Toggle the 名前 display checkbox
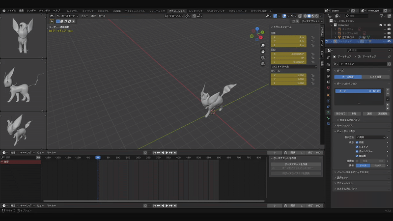The height and width of the screenshot is (221, 393). coord(357,141)
